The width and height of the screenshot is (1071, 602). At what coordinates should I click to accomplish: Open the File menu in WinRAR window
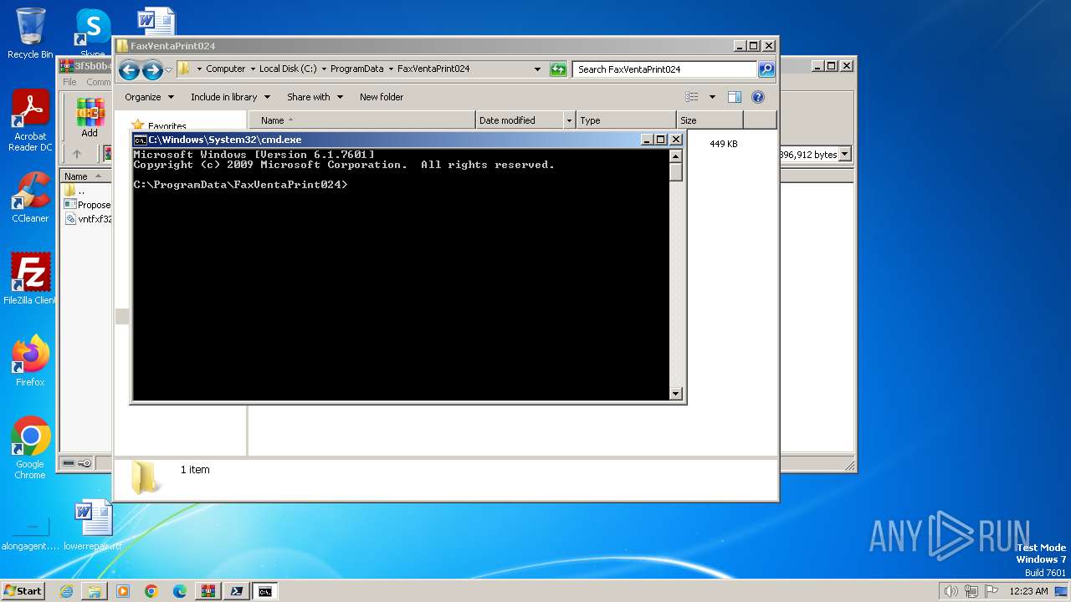(x=69, y=82)
